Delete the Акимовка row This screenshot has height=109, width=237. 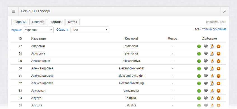(x=219, y=54)
